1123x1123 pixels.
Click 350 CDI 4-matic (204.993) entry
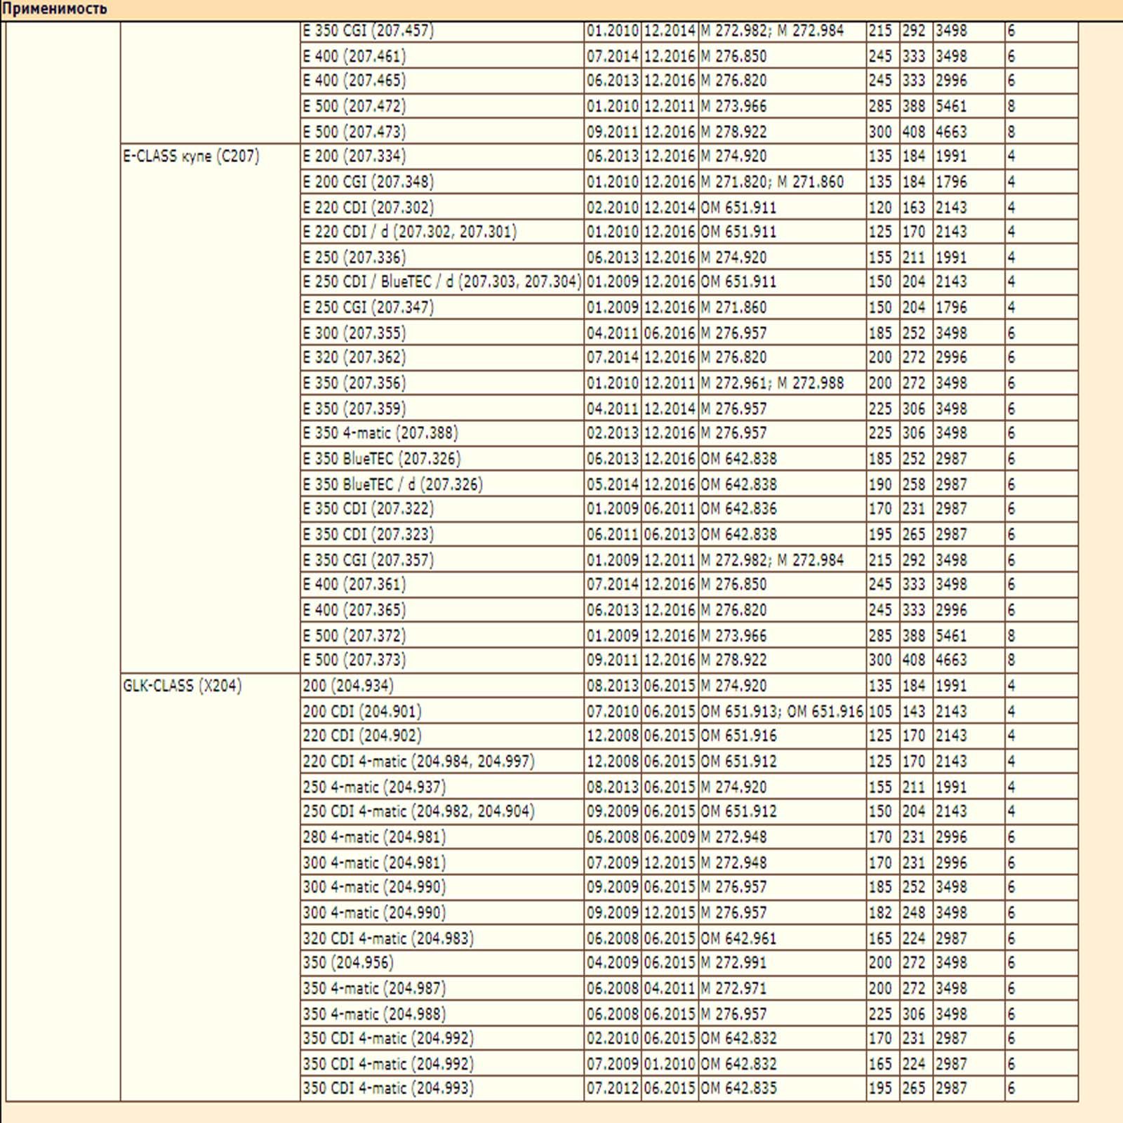pos(388,1088)
